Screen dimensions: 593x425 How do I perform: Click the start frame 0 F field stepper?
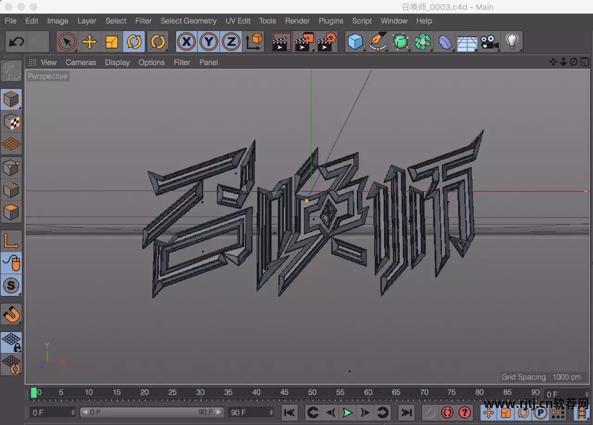pos(73,412)
